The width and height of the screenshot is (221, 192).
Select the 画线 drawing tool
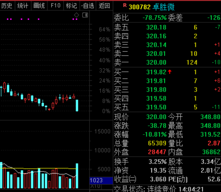pos(39,6)
